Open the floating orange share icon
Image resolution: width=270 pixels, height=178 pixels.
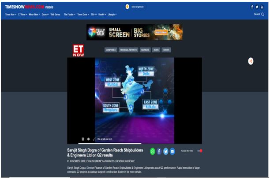(251, 61)
